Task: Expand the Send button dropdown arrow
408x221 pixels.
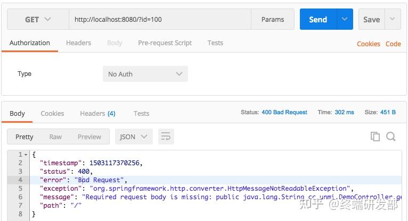Action: pyautogui.click(x=345, y=20)
